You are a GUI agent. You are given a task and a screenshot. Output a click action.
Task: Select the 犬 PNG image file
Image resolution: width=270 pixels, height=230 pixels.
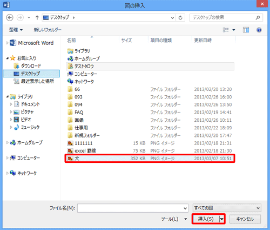[x=150, y=159]
